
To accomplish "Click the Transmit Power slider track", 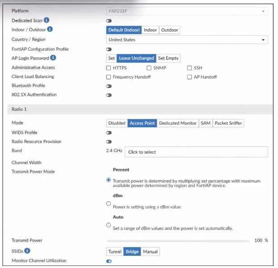I will coord(178,241).
